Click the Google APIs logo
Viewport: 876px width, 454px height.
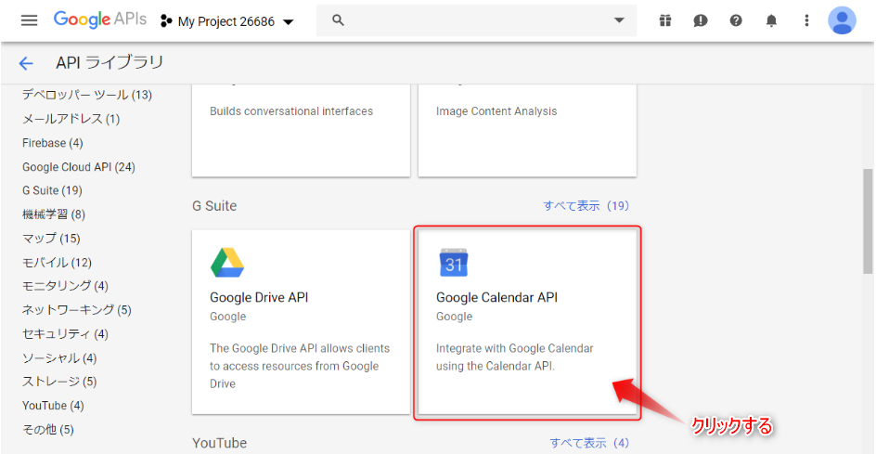pyautogui.click(x=100, y=20)
